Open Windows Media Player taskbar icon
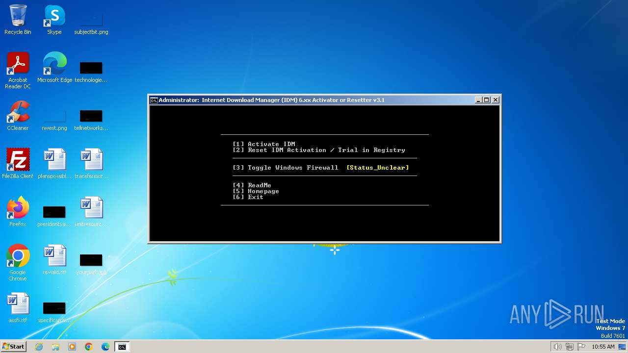Image resolution: width=628 pixels, height=353 pixels. pyautogui.click(x=72, y=347)
